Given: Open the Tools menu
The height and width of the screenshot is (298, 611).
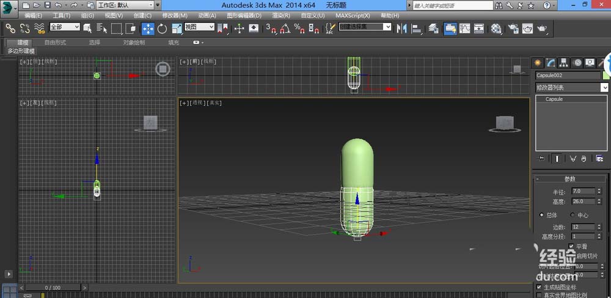Looking at the screenshot, I should pos(61,16).
